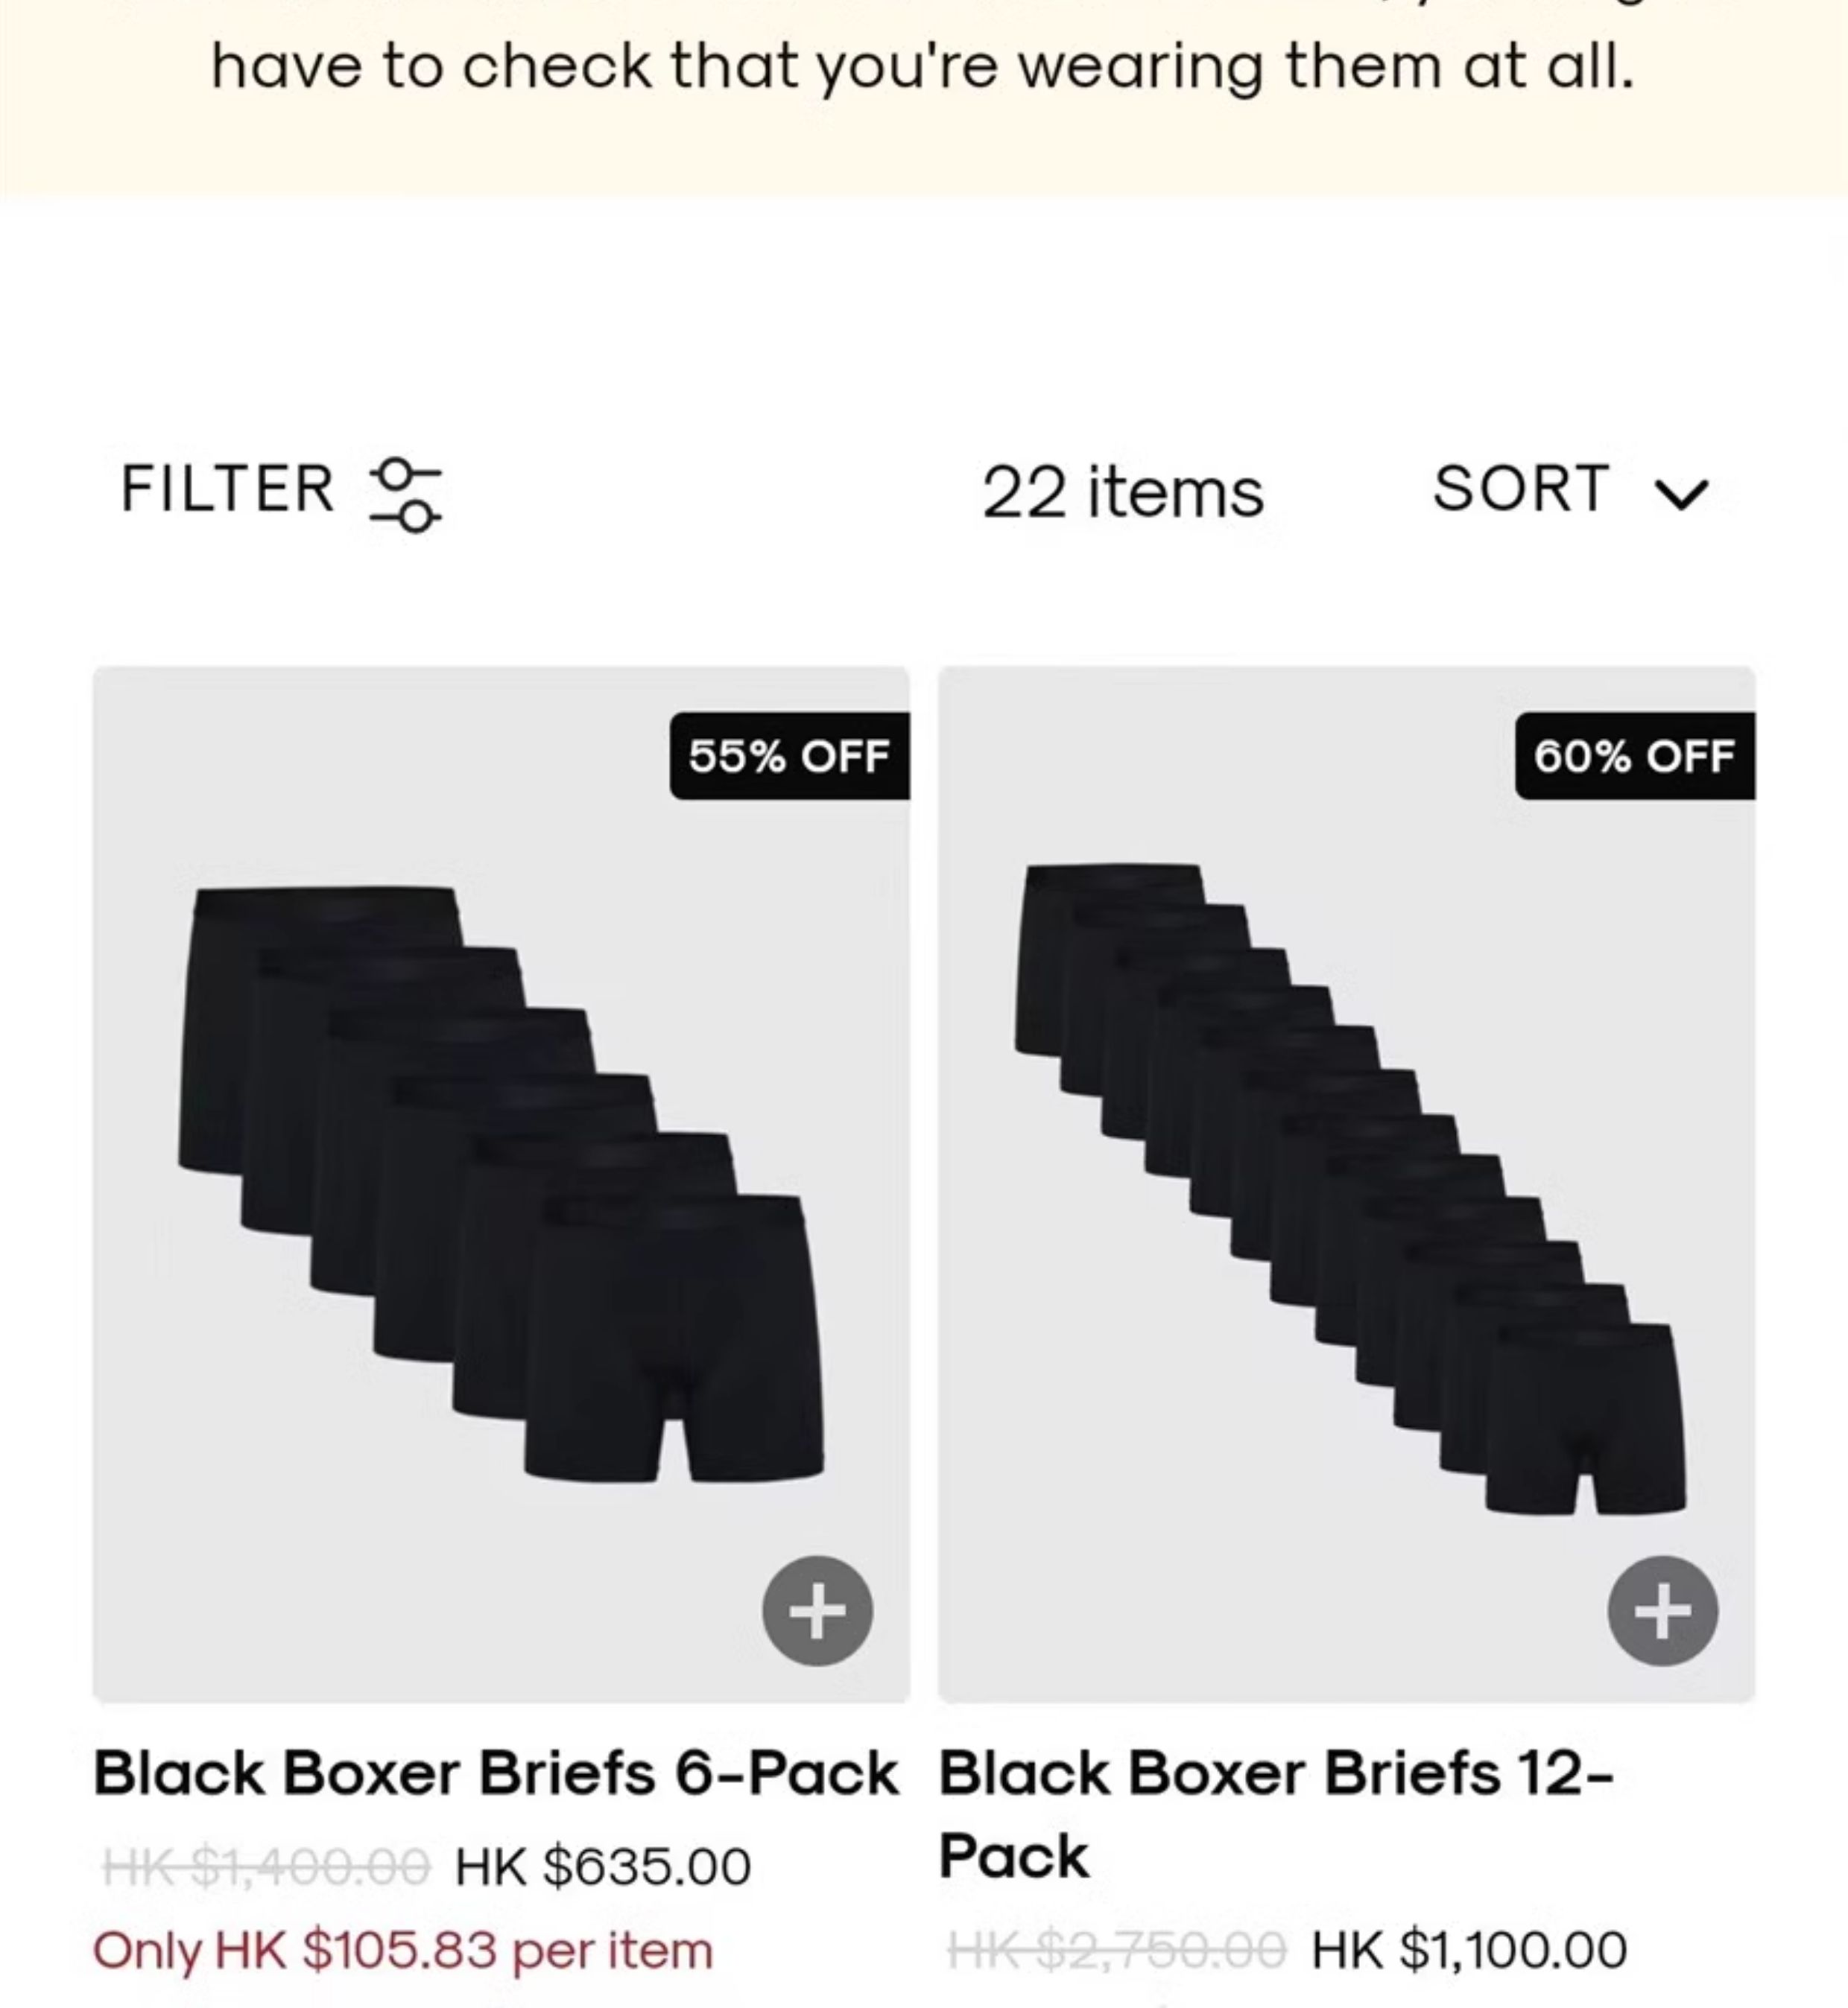1848x2008 pixels.
Task: Open the Black Boxer Briefs 6-Pack title link
Action: (496, 1773)
